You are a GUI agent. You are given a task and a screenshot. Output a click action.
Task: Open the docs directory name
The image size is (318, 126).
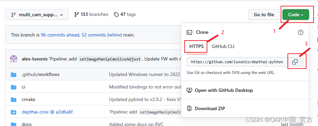point(26,124)
